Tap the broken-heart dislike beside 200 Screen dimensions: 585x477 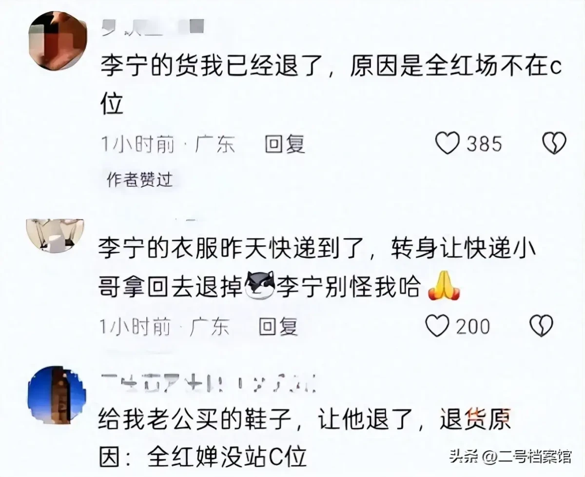(x=542, y=326)
